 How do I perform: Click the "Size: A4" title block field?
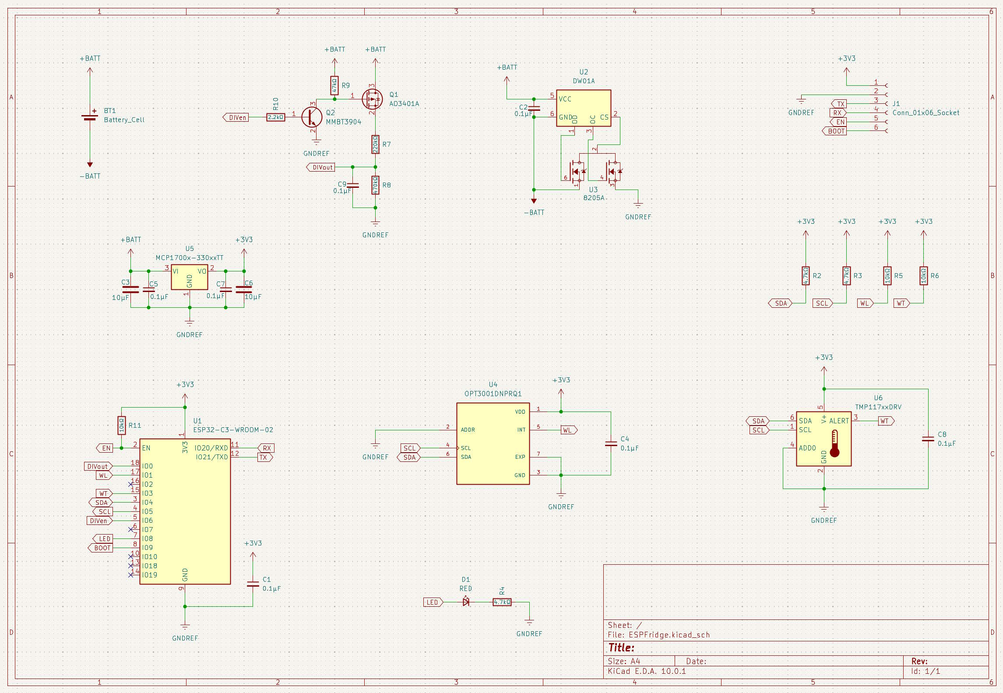pos(624,661)
